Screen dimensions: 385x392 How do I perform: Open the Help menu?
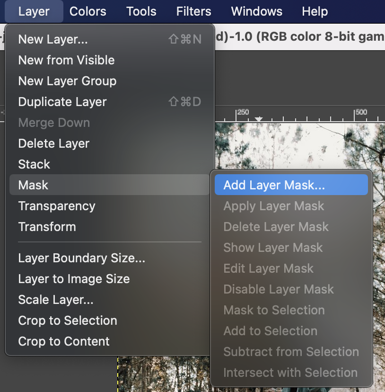[x=315, y=11]
